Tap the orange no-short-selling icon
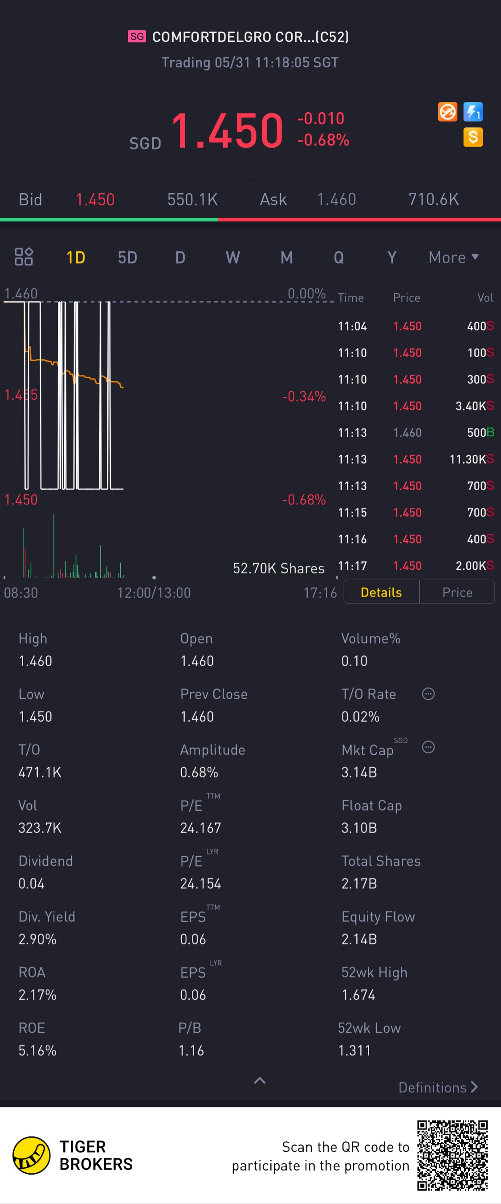501x1204 pixels. coord(447,112)
